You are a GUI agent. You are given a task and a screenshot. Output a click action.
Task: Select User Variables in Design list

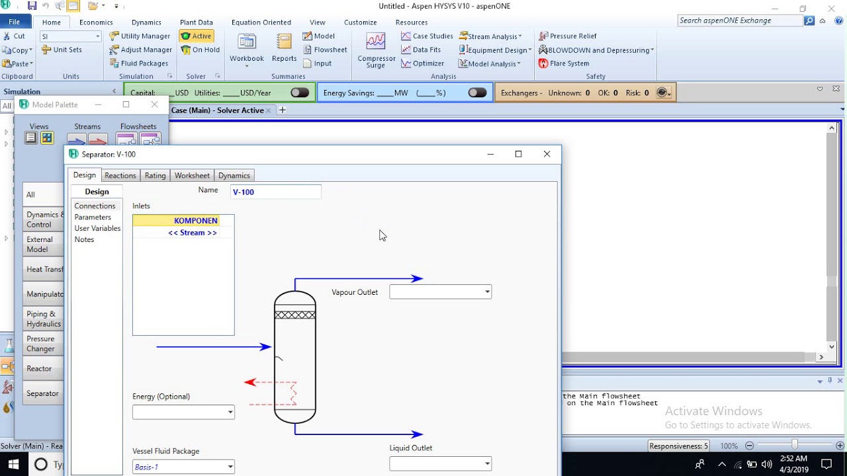97,228
